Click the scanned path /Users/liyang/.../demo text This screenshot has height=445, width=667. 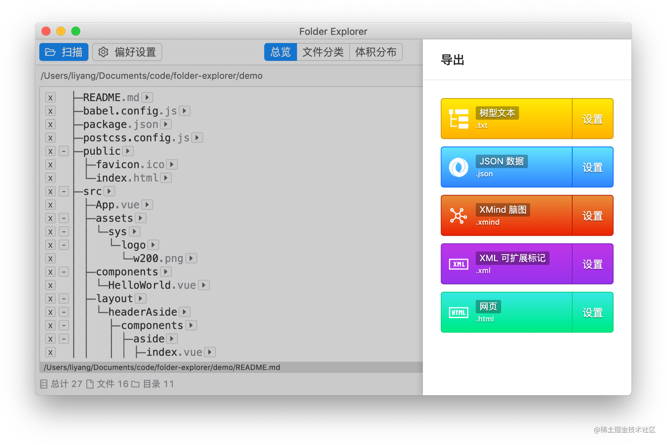click(151, 76)
